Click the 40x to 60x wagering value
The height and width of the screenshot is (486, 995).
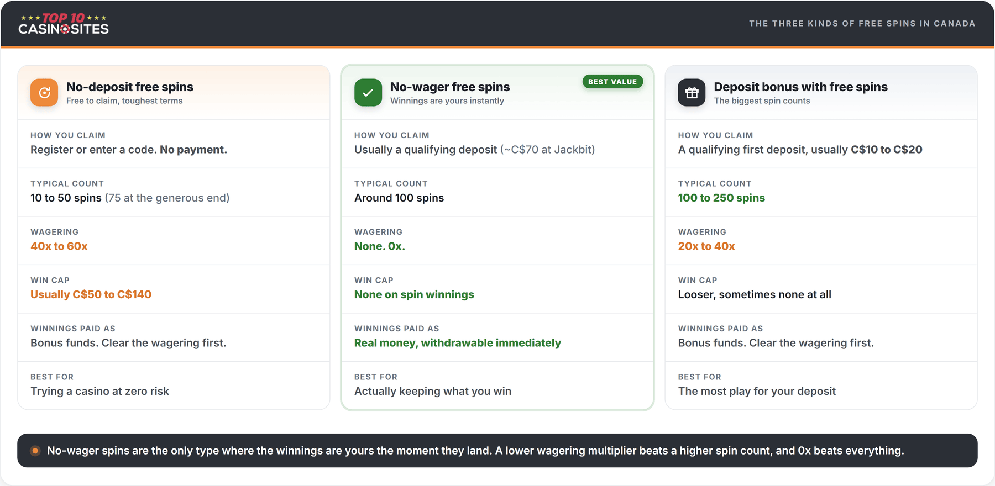pyautogui.click(x=59, y=246)
